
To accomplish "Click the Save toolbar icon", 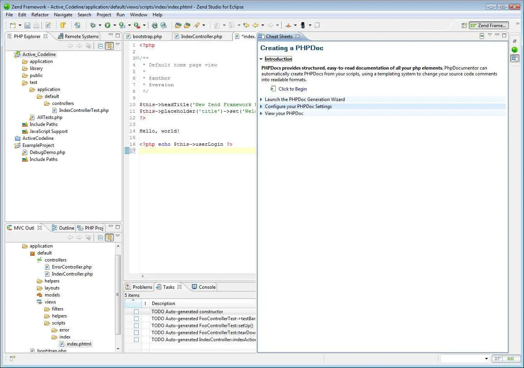I will pos(27,25).
